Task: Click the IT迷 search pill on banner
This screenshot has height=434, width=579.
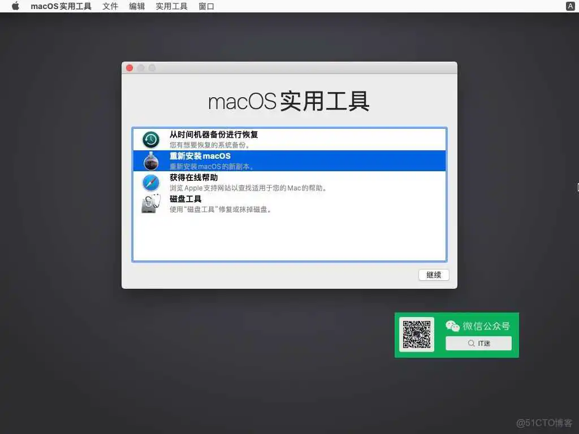Action: (x=478, y=343)
